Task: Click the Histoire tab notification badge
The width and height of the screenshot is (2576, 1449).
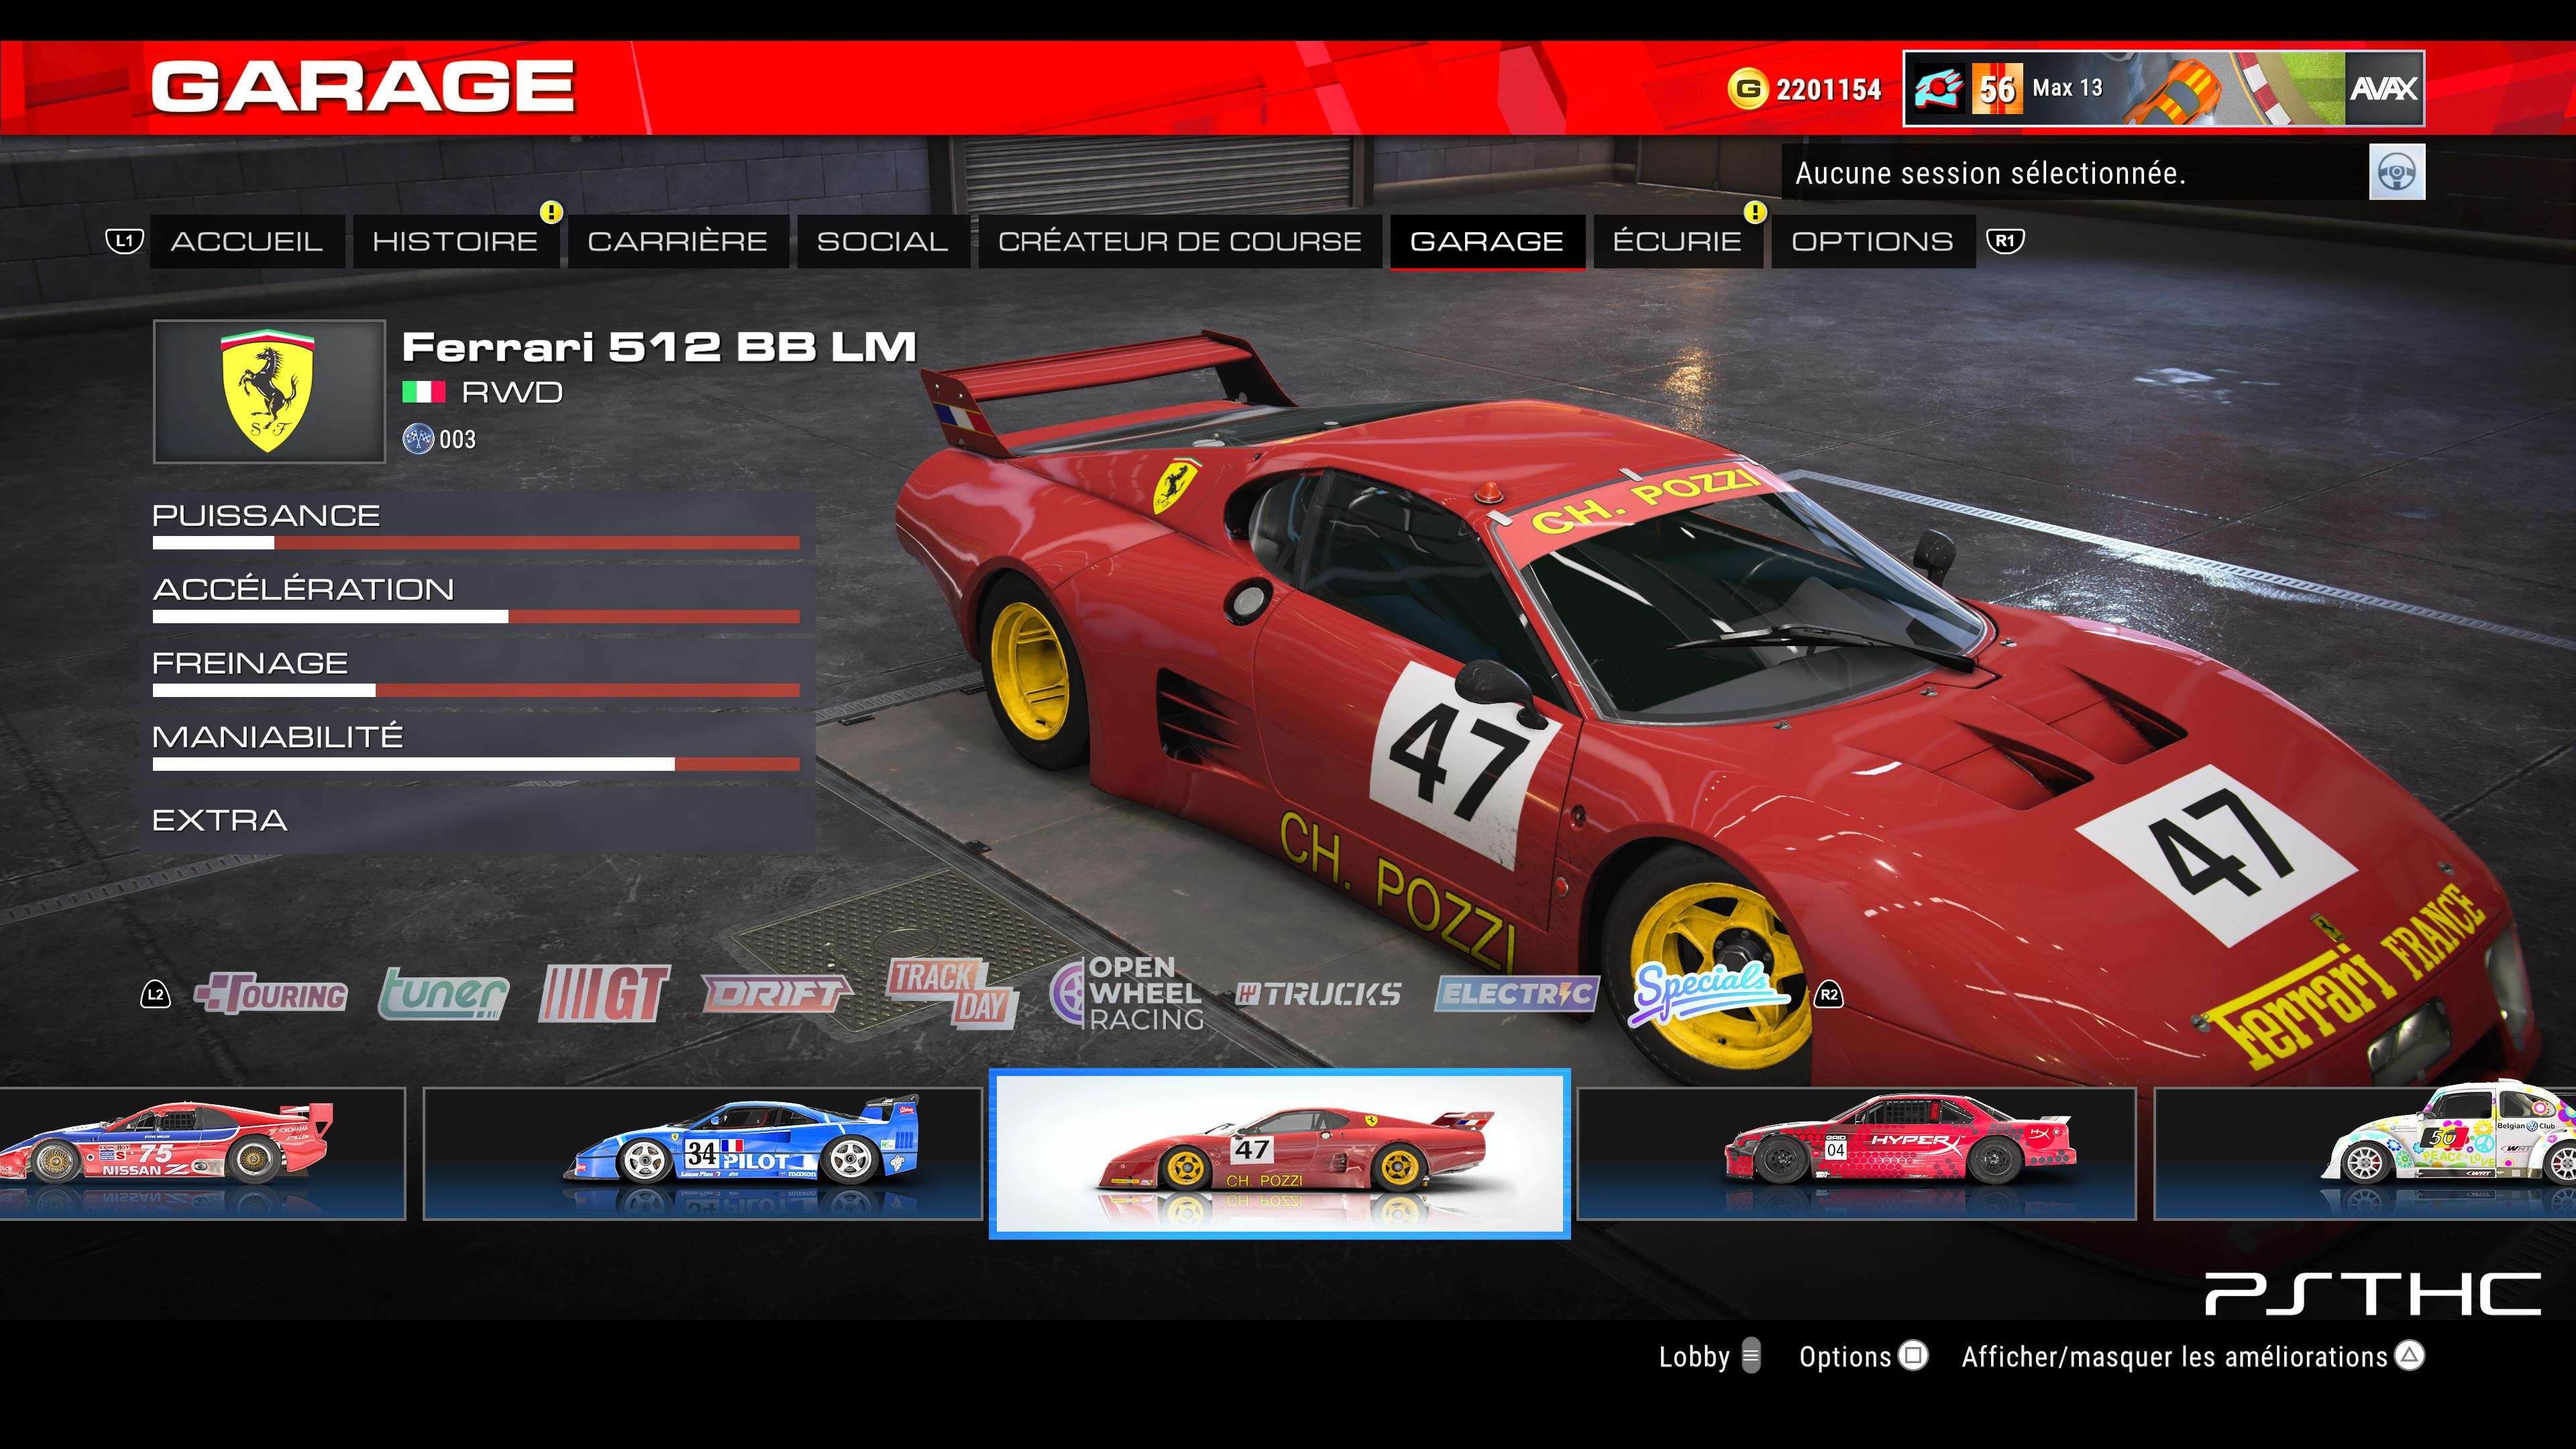Action: click(551, 212)
